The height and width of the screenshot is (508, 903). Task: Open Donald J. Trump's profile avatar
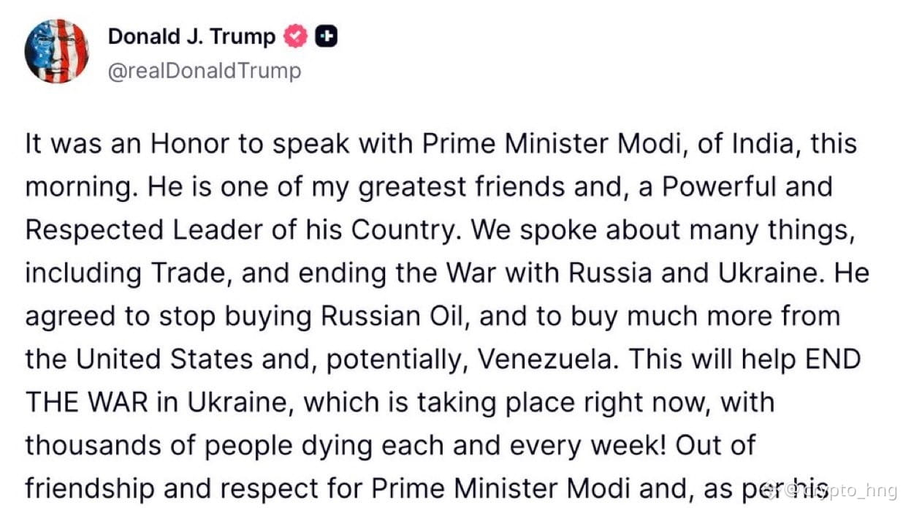pyautogui.click(x=56, y=51)
